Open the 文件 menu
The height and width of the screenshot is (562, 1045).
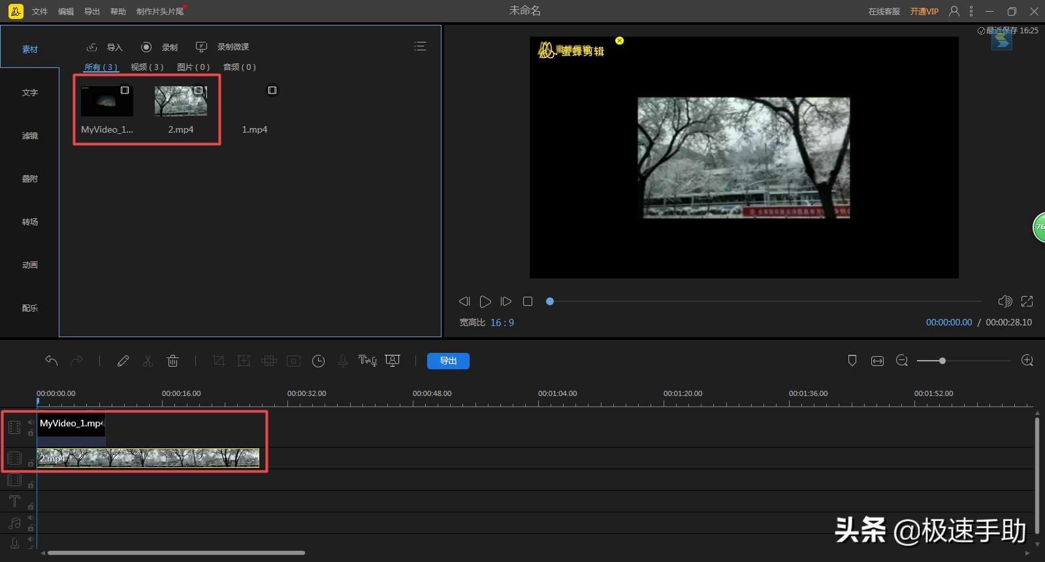(40, 12)
